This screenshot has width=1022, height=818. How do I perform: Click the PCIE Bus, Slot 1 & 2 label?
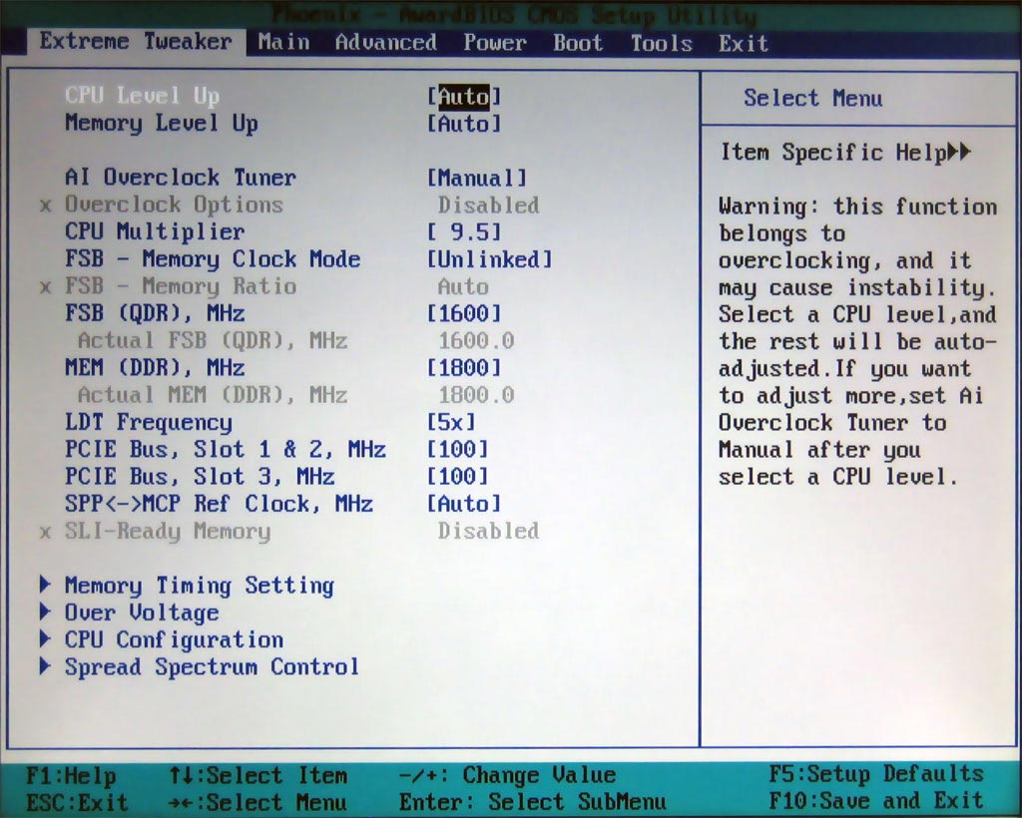[x=226, y=449]
